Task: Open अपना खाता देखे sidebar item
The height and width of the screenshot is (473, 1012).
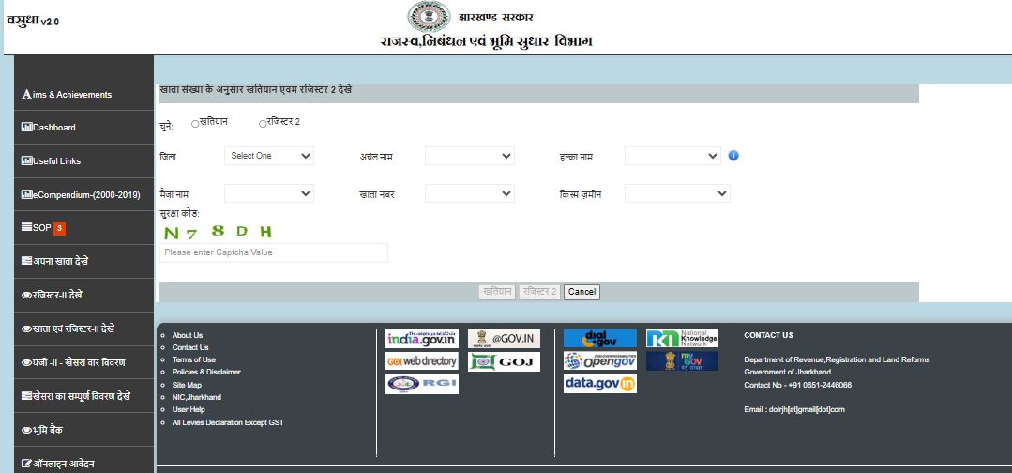Action: (83, 262)
